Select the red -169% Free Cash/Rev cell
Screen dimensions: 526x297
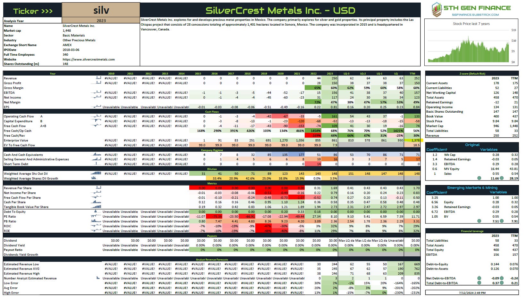[313, 136]
